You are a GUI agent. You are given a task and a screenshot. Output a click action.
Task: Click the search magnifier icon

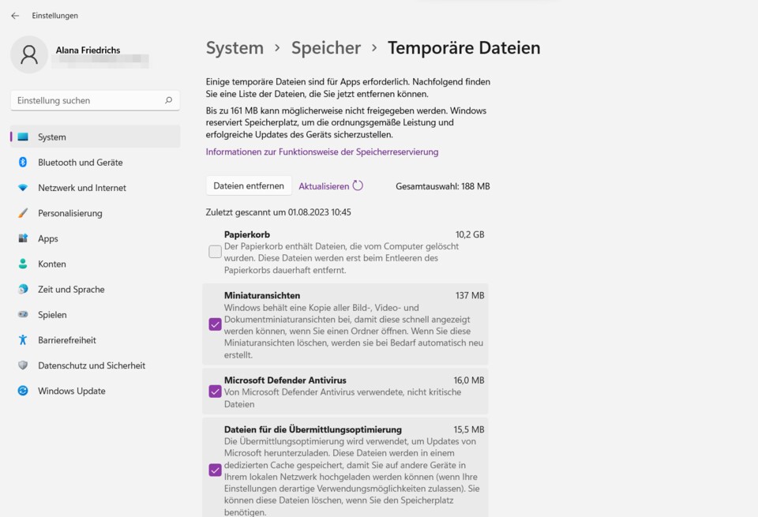[x=168, y=100]
